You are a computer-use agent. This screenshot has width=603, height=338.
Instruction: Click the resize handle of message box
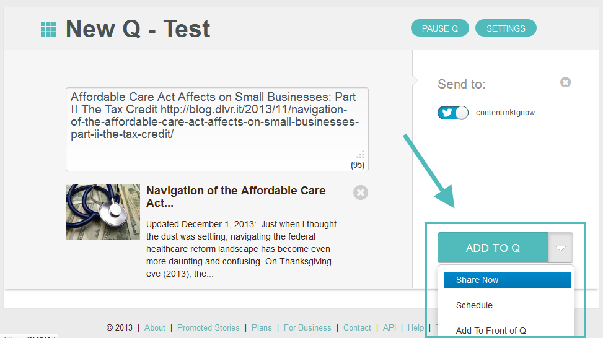(x=360, y=154)
